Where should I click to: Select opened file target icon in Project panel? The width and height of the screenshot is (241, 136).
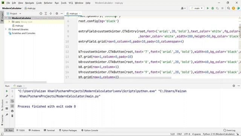(x=41, y=14)
